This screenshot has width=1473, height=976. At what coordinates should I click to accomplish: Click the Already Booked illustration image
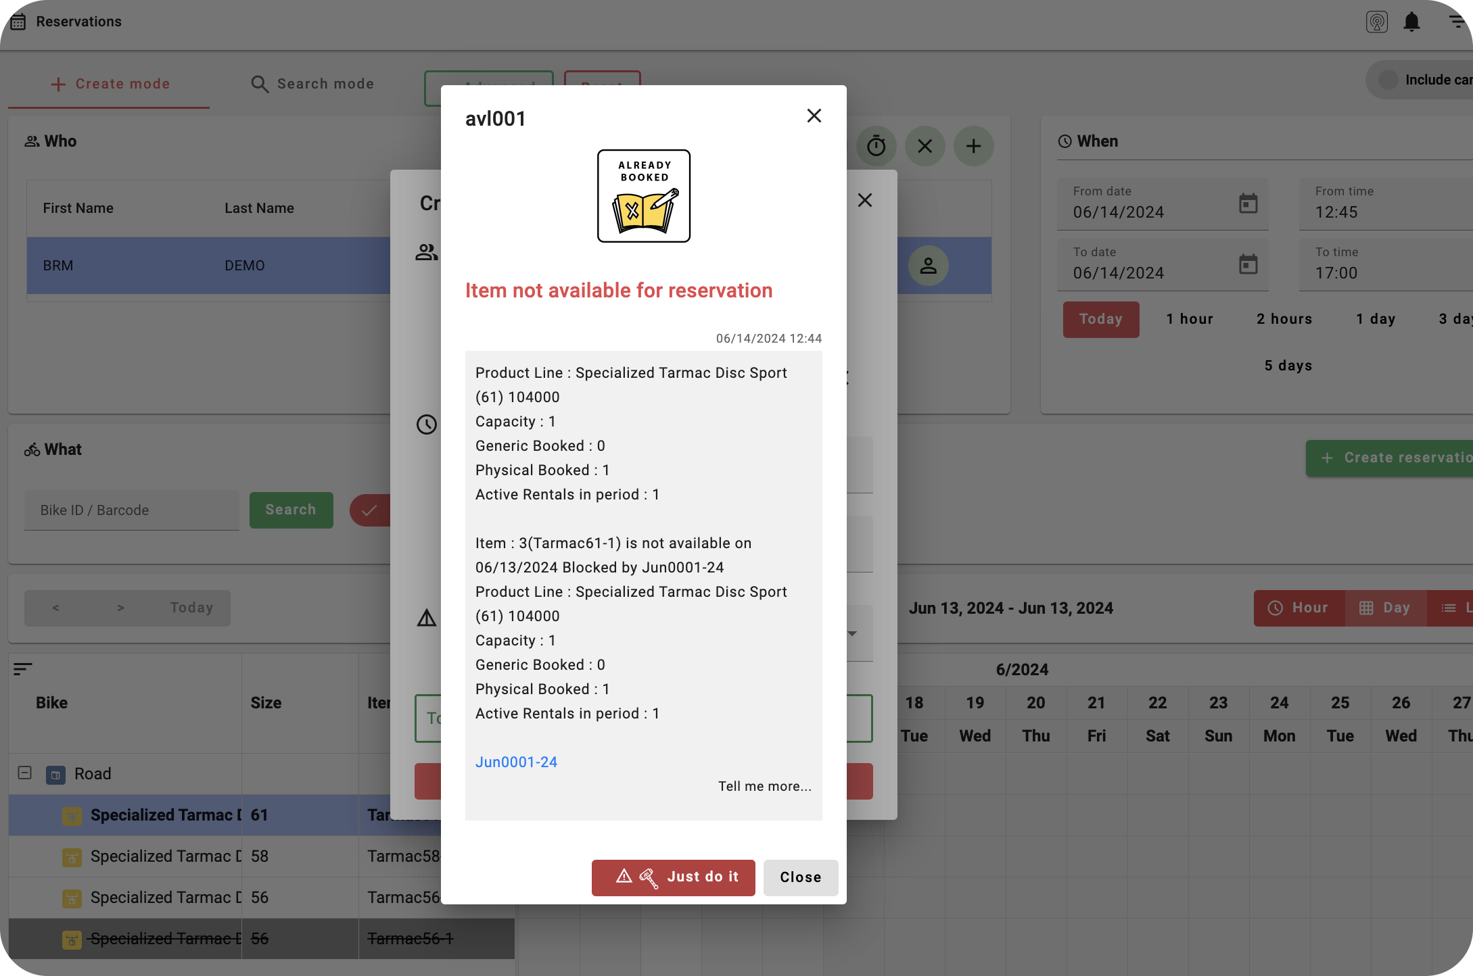pos(643,196)
